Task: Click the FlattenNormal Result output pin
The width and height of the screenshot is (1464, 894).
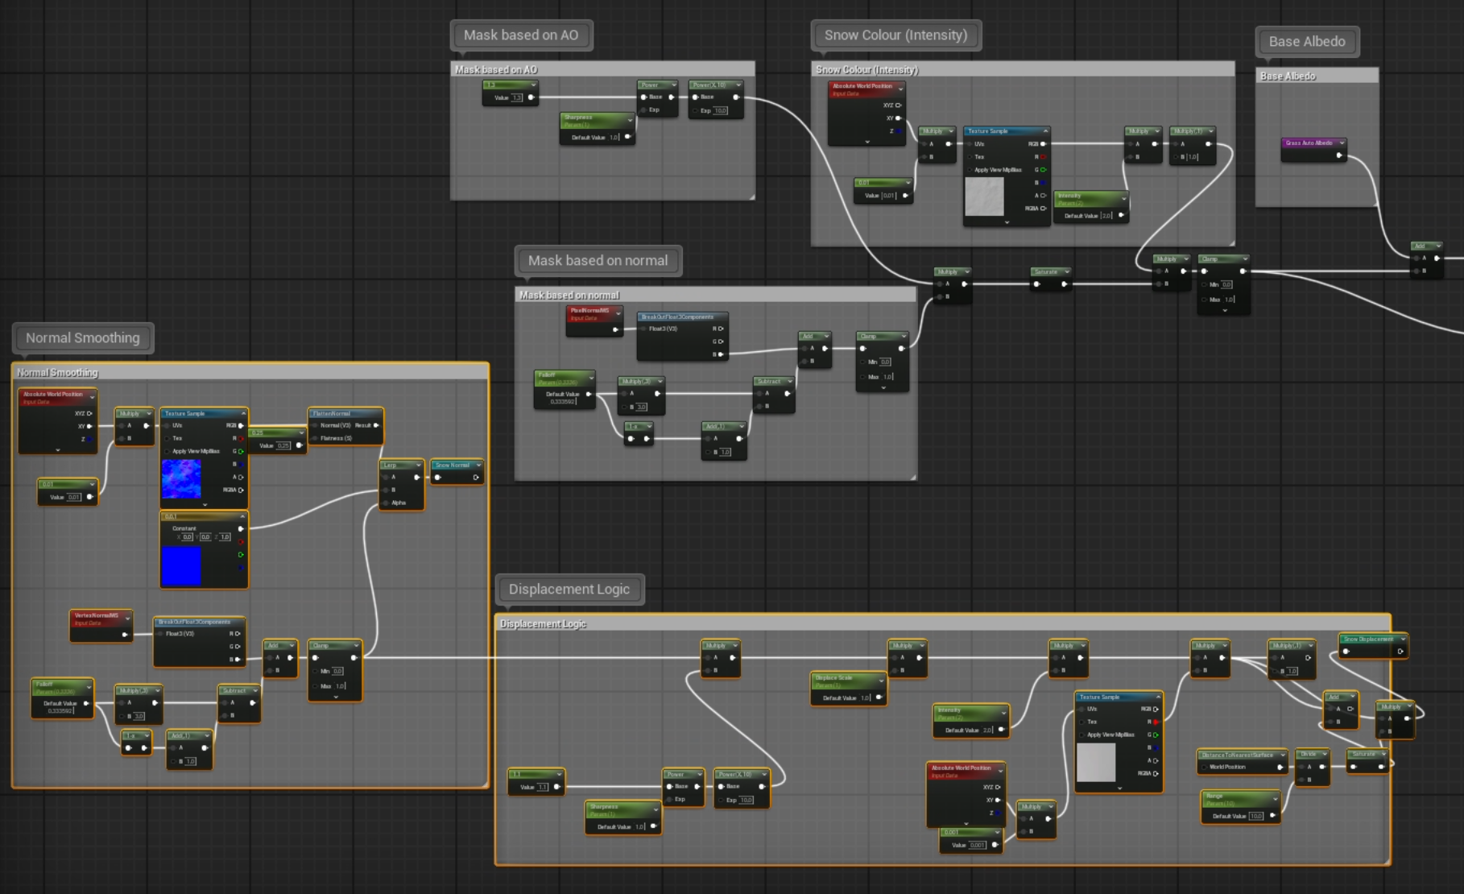Action: pyautogui.click(x=375, y=425)
